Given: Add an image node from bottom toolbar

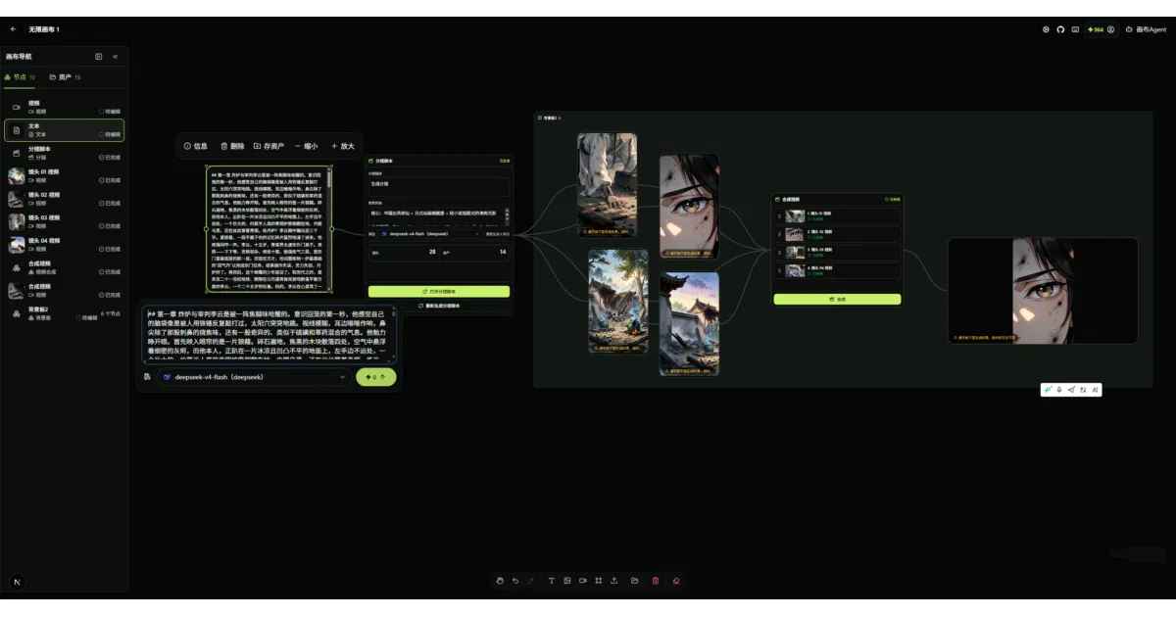Looking at the screenshot, I should [566, 581].
